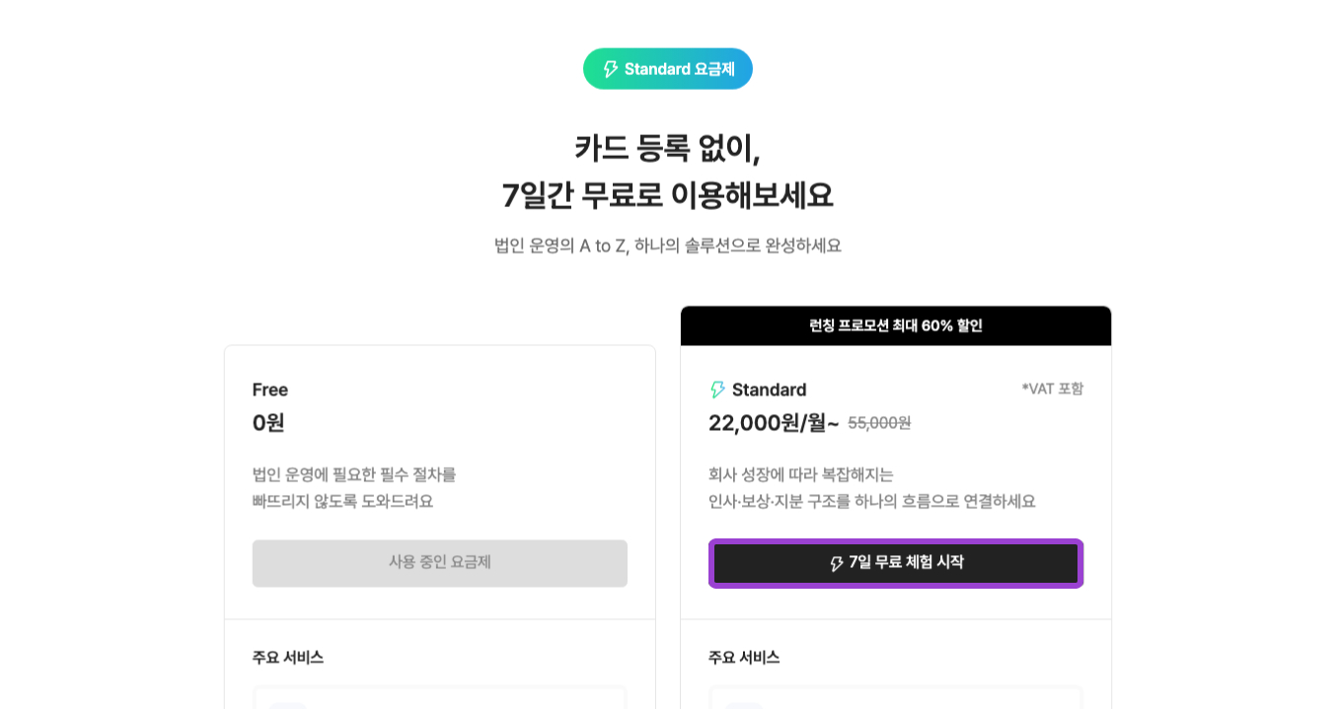Click the Free plan title
The image size is (1337, 709).
tap(270, 390)
